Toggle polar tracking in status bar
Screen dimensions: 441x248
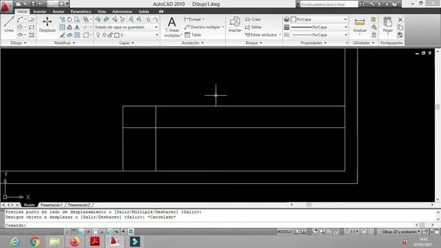pyautogui.click(x=88, y=231)
